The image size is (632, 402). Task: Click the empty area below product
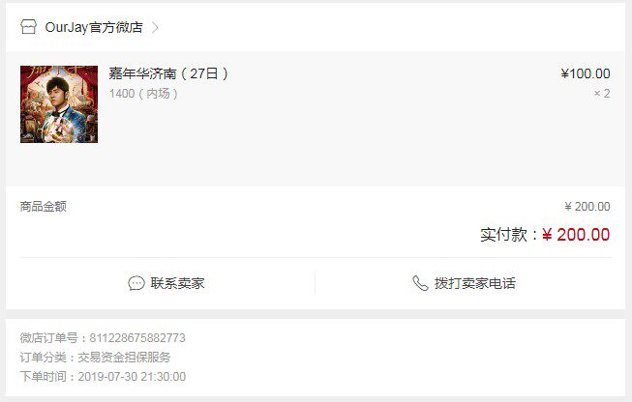click(x=316, y=165)
